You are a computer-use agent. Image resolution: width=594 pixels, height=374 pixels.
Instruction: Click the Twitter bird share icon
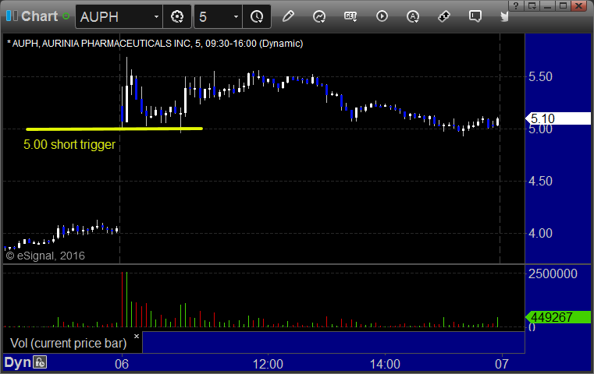(x=504, y=16)
